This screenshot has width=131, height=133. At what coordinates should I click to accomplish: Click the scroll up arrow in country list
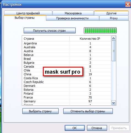coord(114,38)
